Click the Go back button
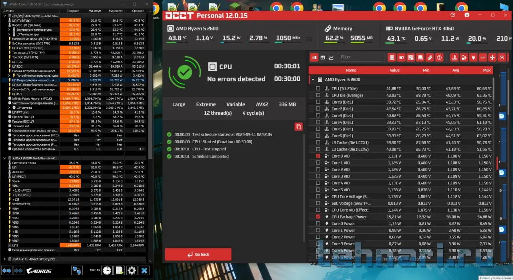Screen dimensions: 513x280 coord(198,254)
